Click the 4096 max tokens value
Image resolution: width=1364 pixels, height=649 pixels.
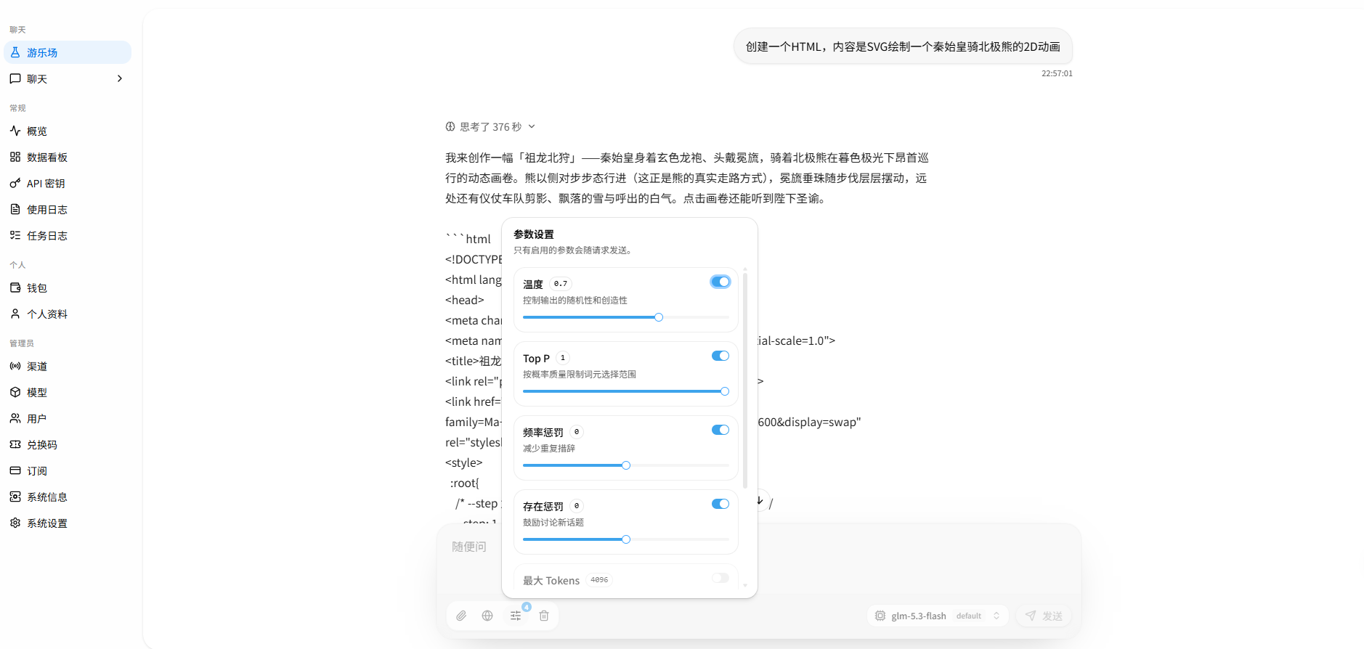[599, 580]
